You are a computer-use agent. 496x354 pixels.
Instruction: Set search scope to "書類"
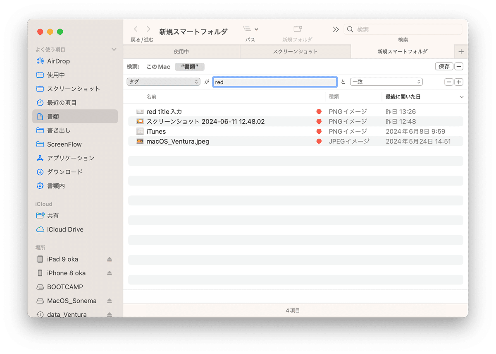(190, 67)
